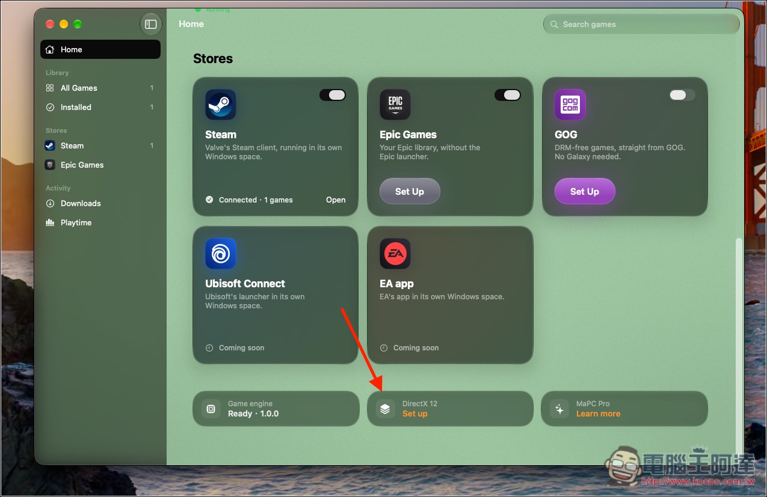Click the Game engine Ready status tile
767x497 pixels.
276,409
